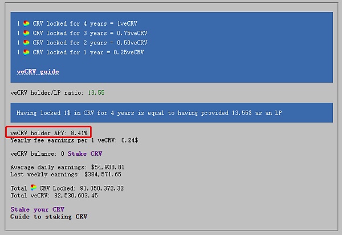Click CRV icon in 1 year row
The height and width of the screenshot is (235, 342).
[26, 52]
